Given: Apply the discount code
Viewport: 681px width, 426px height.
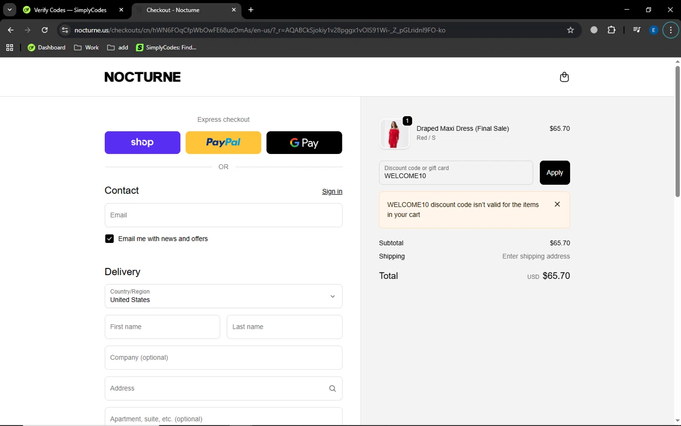Looking at the screenshot, I should tap(555, 173).
